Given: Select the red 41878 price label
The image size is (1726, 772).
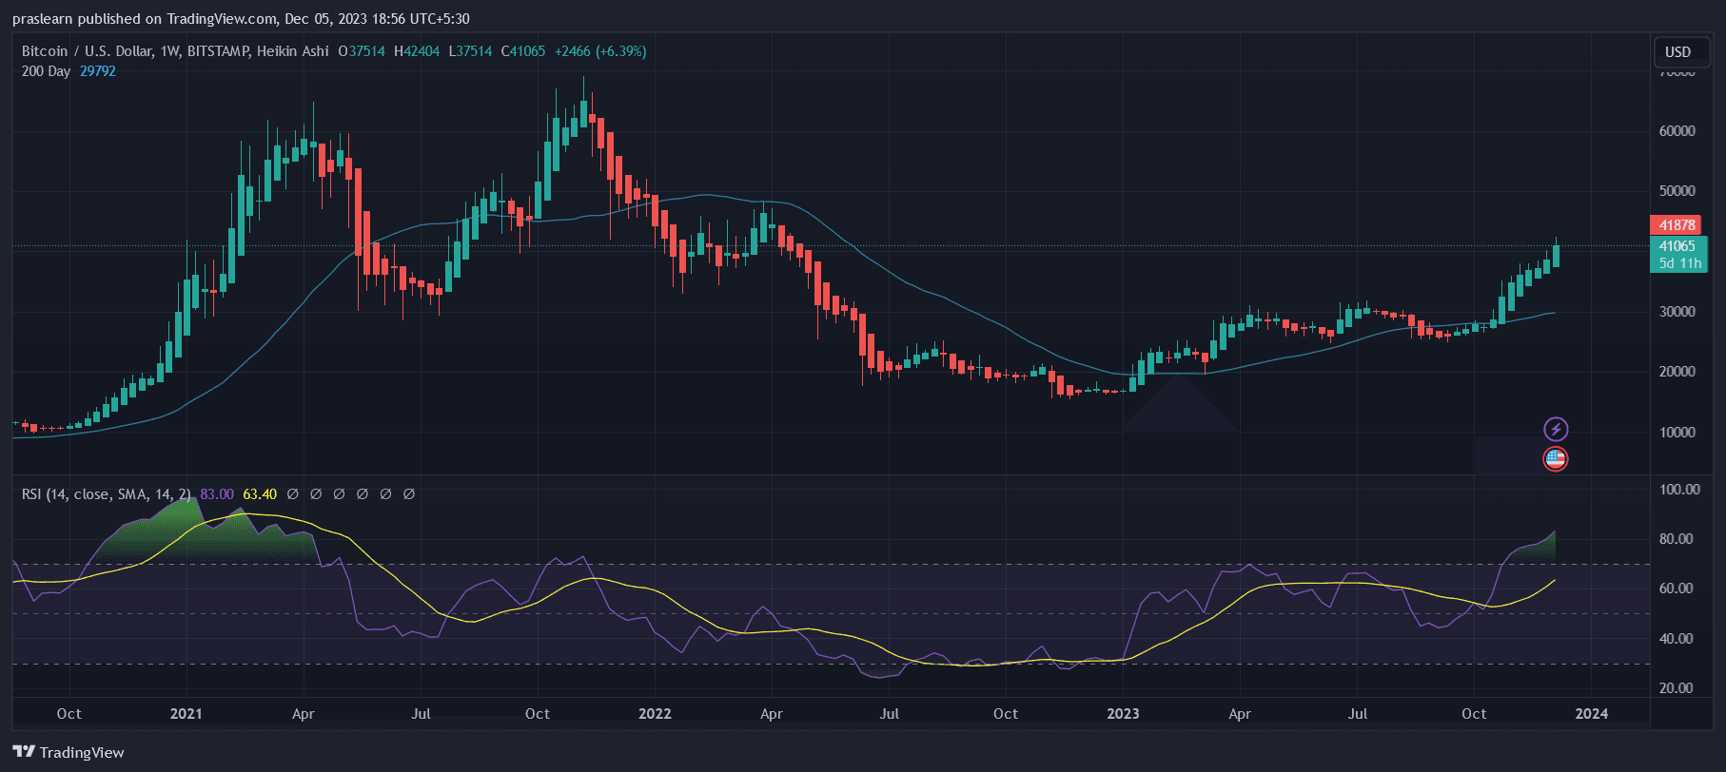Looking at the screenshot, I should (x=1677, y=225).
